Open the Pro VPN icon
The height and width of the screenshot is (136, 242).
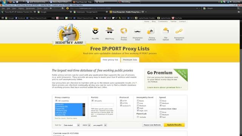95,31
